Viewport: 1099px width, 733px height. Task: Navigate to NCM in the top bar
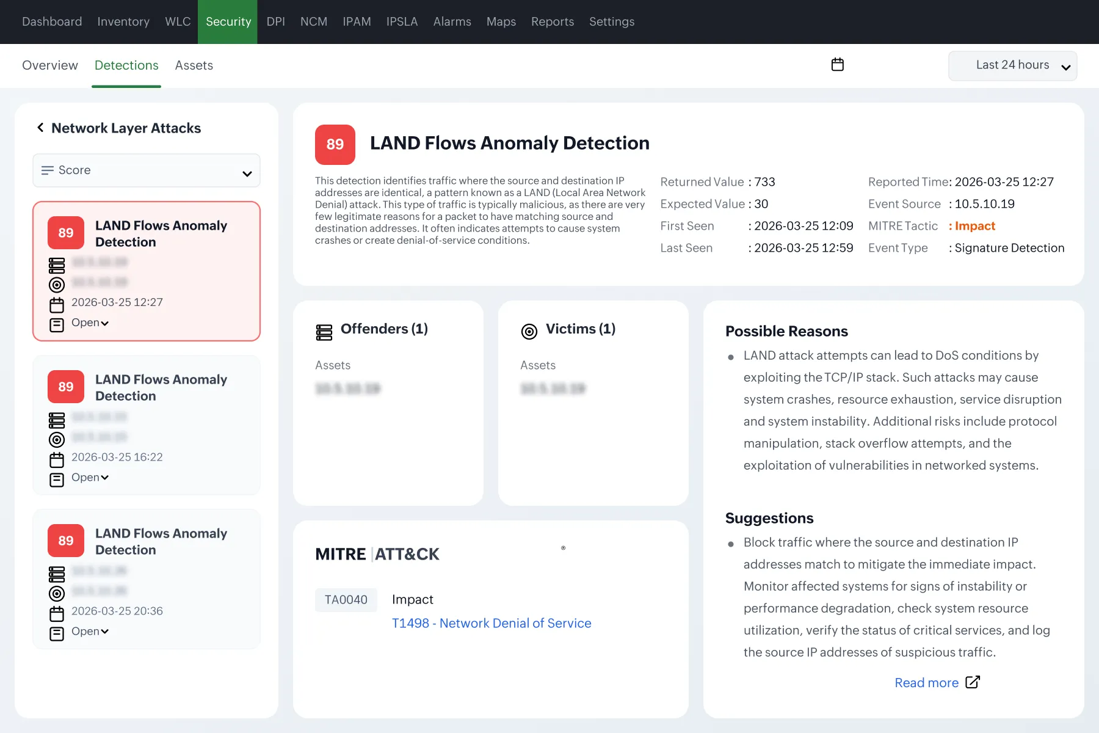314,22
